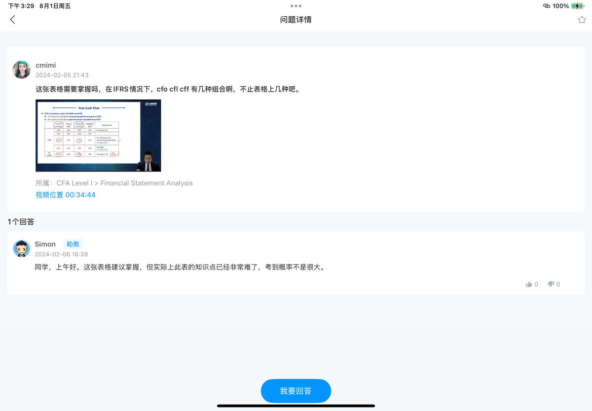
Task: Tap the question timestamp 2024-02-05 21:43
Action: [62, 75]
